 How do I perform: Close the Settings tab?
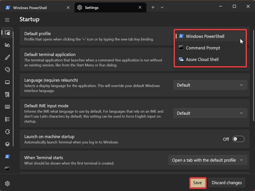tap(140, 7)
